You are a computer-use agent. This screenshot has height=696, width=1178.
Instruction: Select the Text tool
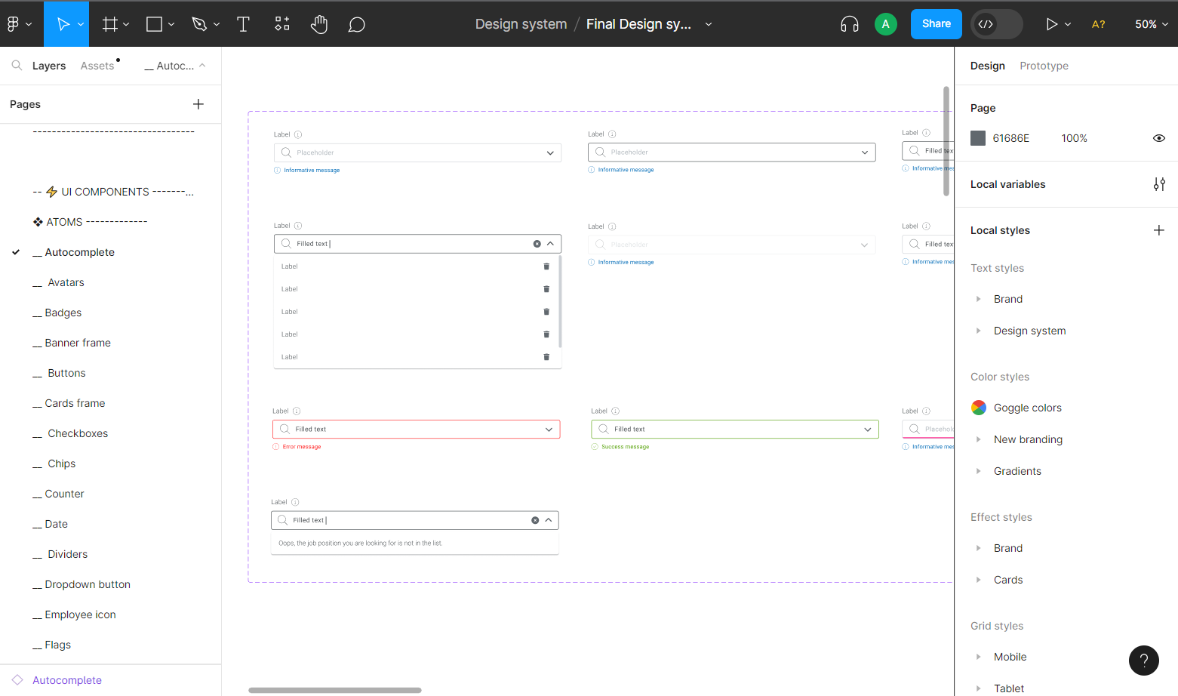click(243, 24)
